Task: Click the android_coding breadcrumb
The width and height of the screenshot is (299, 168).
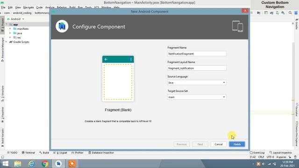Action: [x=22, y=13]
